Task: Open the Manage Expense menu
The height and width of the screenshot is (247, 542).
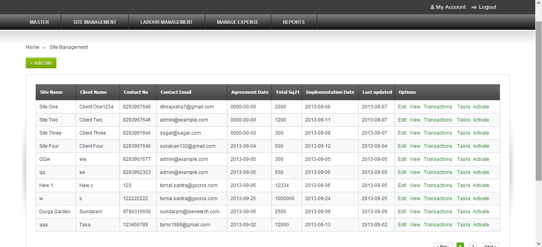Action: 238,22
